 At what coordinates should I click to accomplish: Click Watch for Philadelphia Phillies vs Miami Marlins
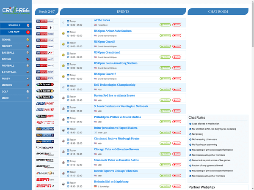pos(165,122)
